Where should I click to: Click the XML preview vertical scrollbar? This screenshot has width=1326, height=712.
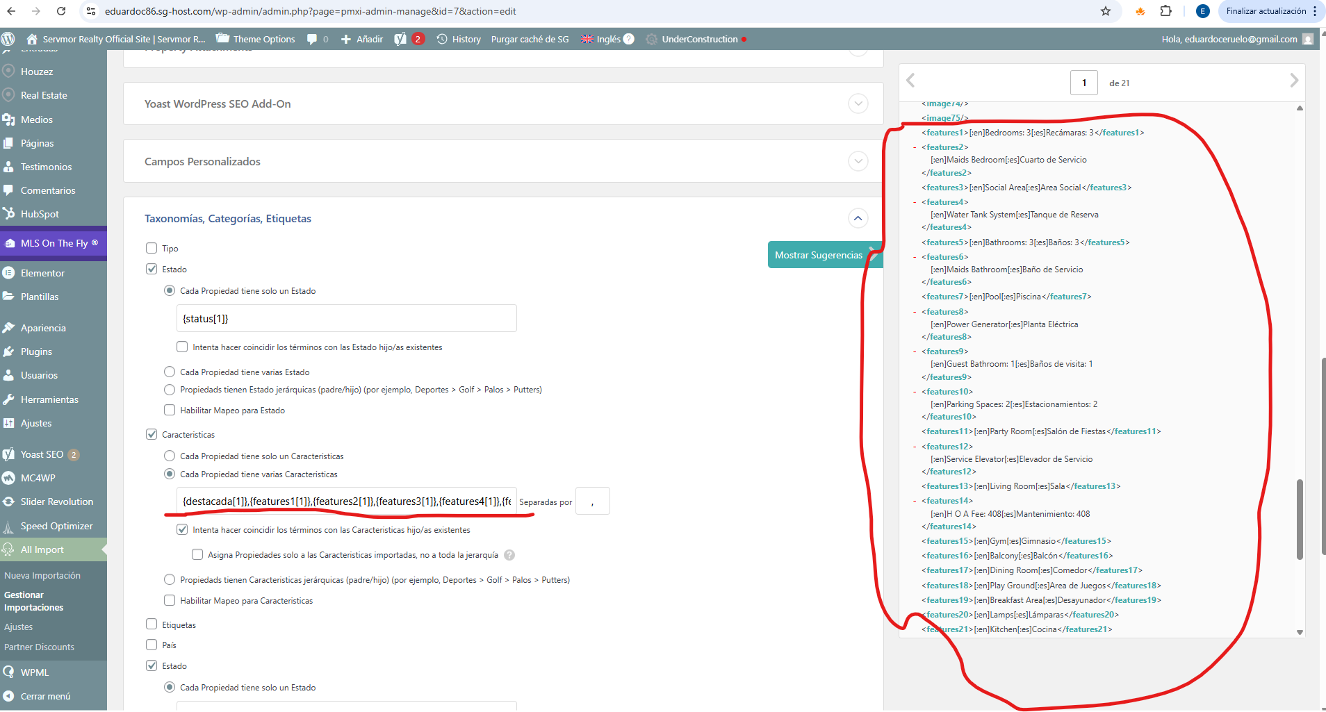1300,518
